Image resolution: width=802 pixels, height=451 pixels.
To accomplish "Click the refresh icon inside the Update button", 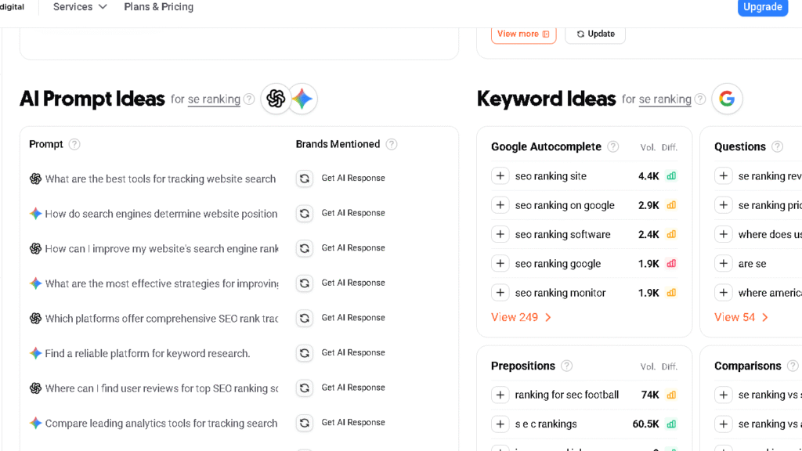I will pyautogui.click(x=580, y=34).
